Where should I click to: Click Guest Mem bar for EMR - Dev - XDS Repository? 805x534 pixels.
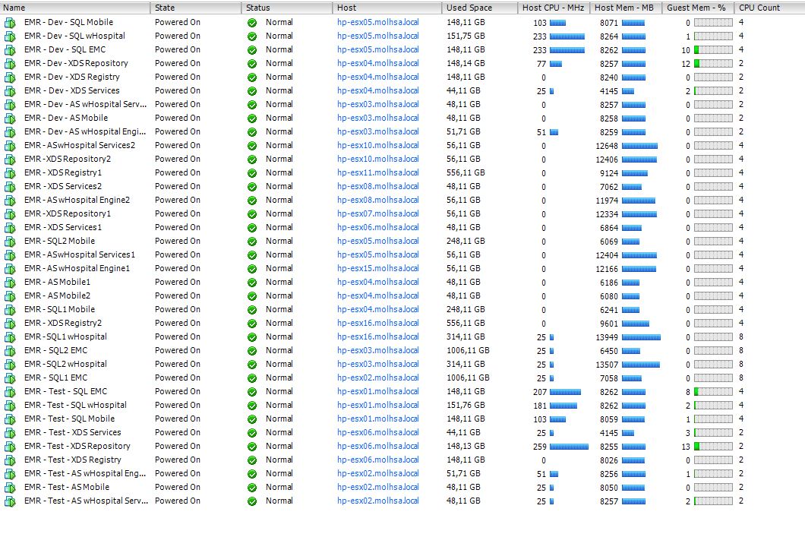coord(713,64)
